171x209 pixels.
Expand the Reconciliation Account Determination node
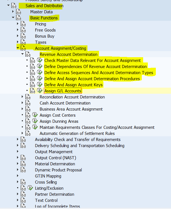point(22,97)
